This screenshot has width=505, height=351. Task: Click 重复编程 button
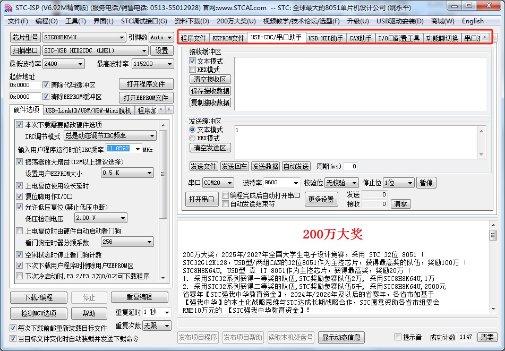[140, 297]
